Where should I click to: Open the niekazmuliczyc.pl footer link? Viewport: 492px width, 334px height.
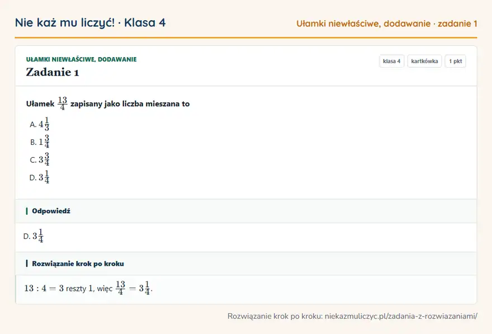(401, 316)
